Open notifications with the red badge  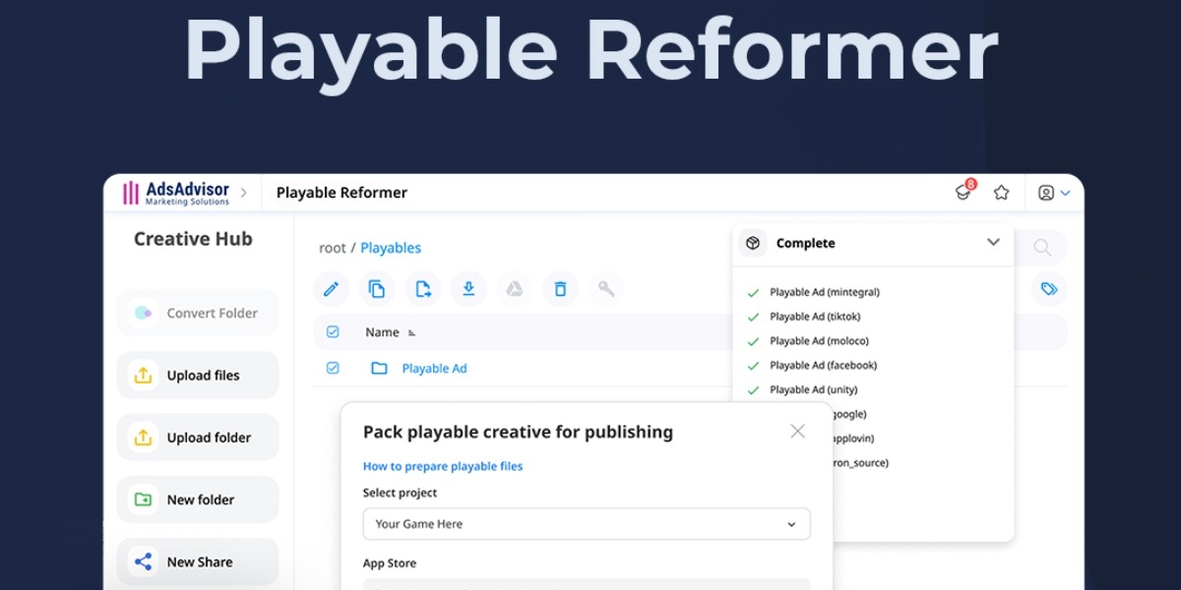pyautogui.click(x=963, y=192)
